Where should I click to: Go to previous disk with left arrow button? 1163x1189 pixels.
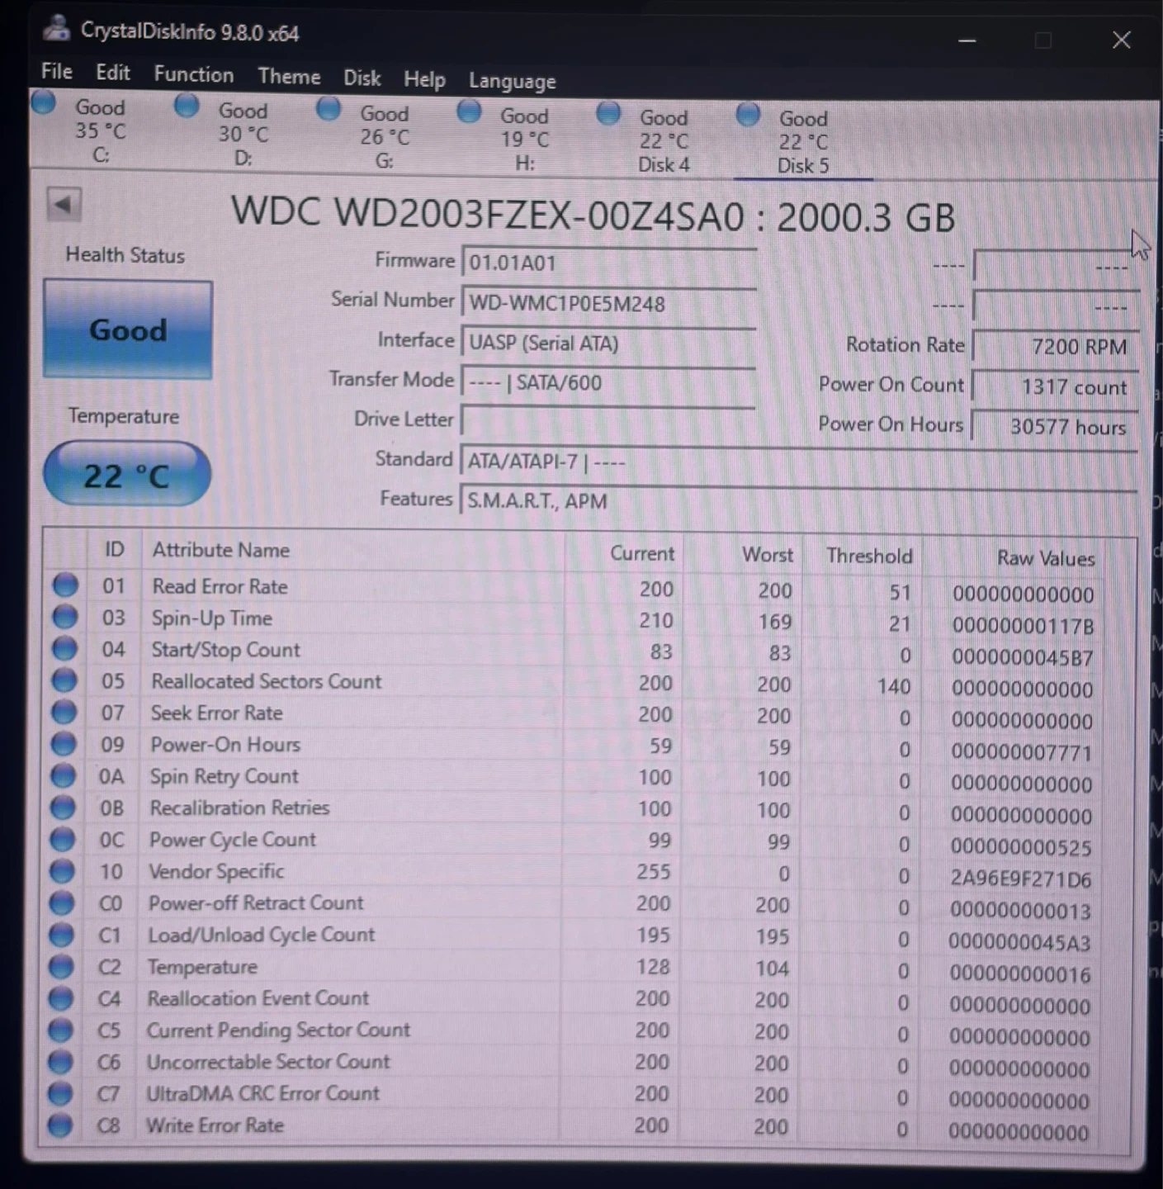[x=64, y=205]
